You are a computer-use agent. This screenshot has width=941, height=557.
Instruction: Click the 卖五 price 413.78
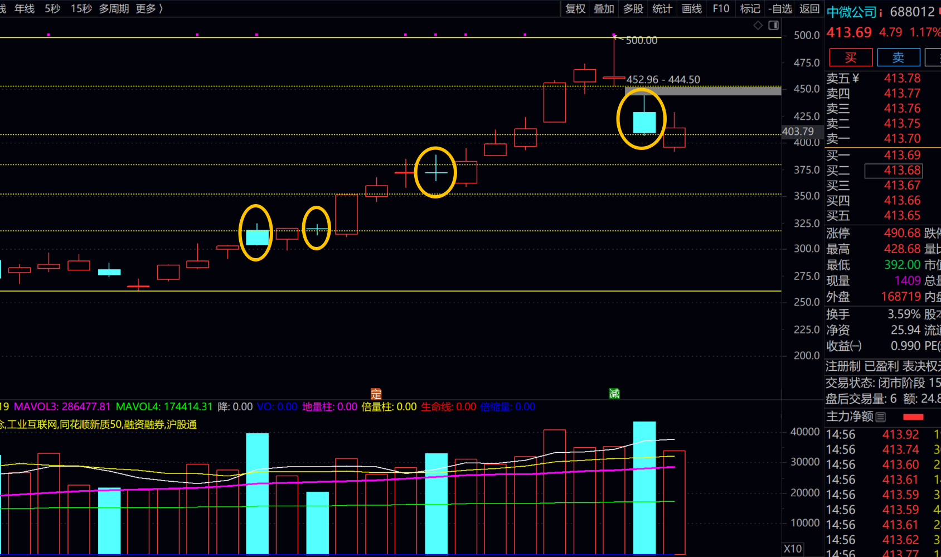(x=902, y=79)
